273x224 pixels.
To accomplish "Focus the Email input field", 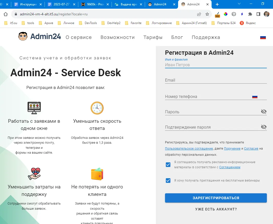I will [x=216, y=80].
